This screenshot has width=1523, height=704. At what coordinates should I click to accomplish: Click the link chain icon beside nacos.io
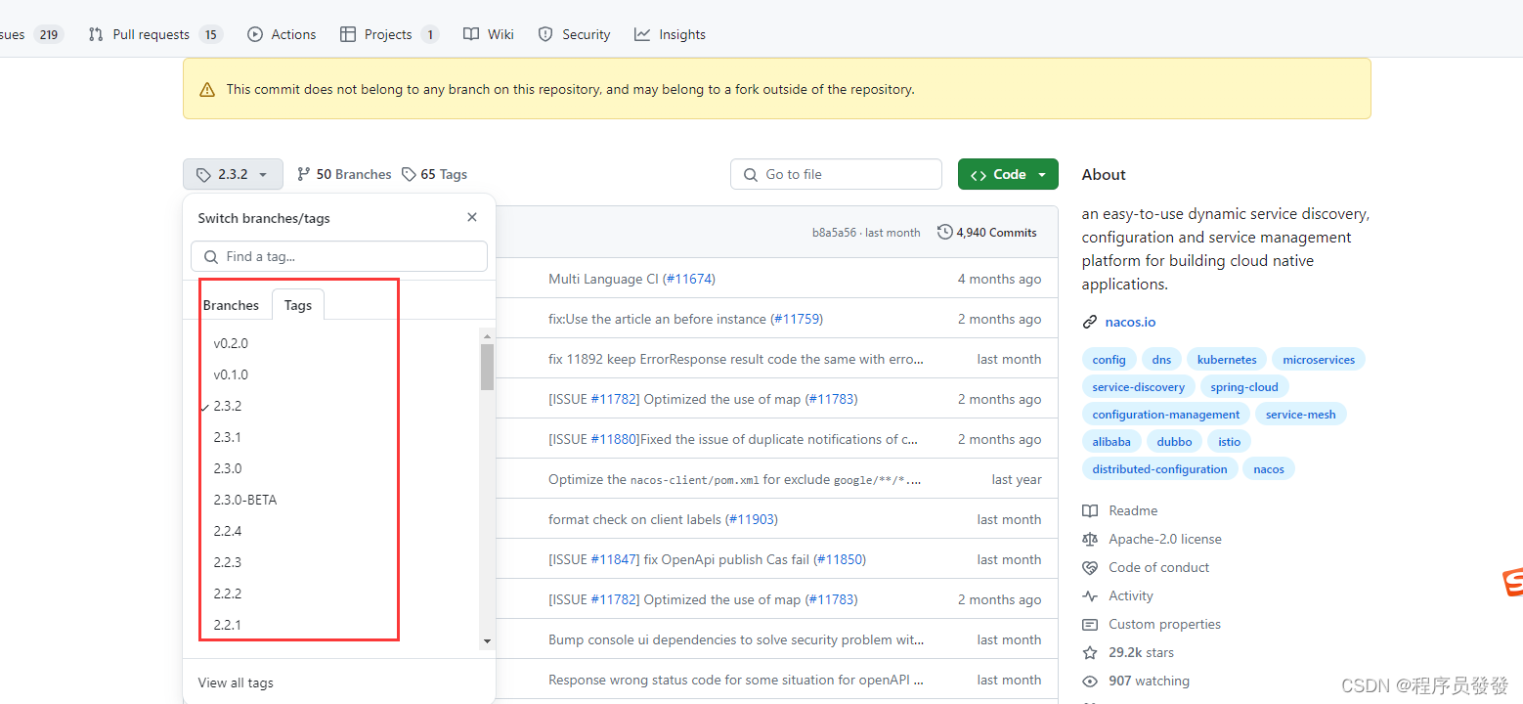(1090, 322)
